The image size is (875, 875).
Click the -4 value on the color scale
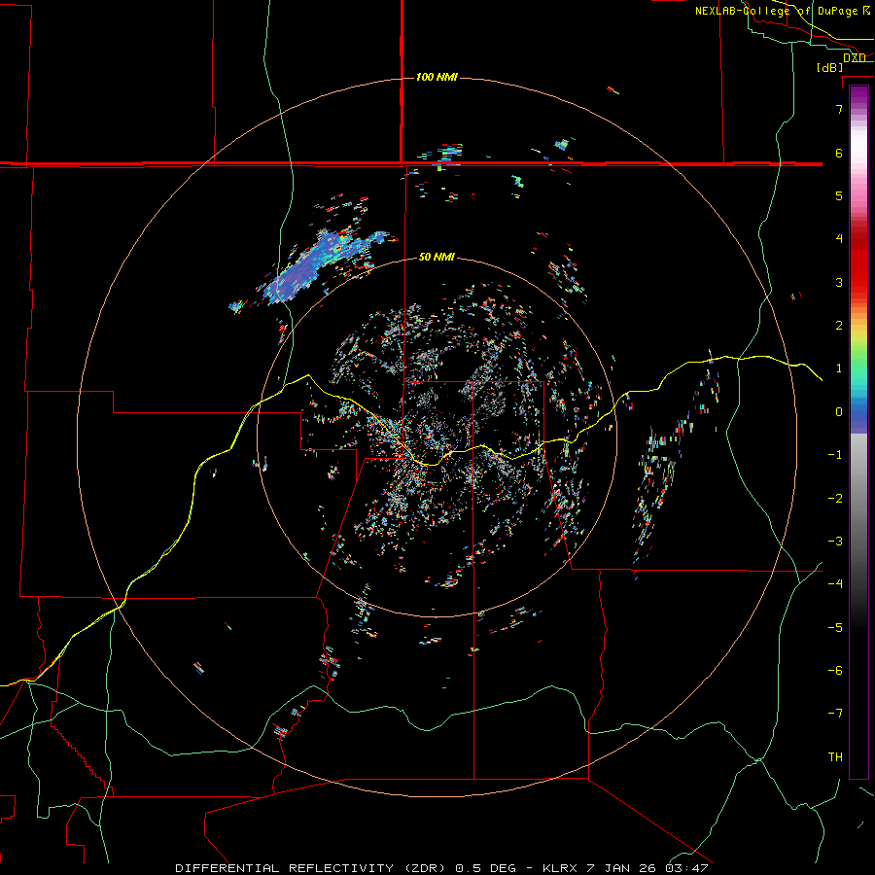(835, 584)
